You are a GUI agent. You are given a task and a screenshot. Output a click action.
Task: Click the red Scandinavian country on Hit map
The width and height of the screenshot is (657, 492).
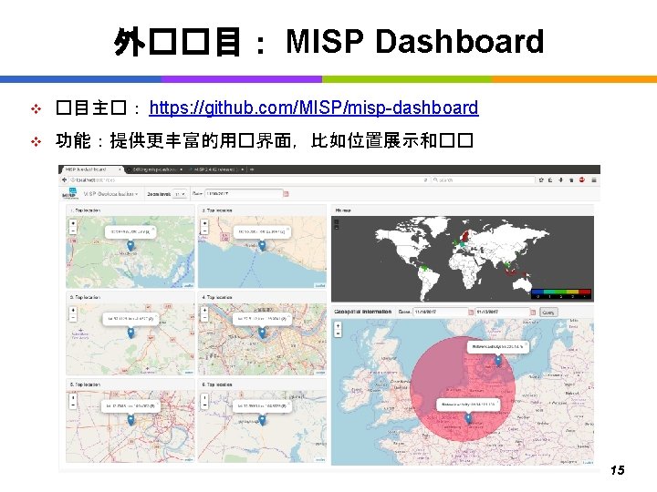[x=466, y=234]
